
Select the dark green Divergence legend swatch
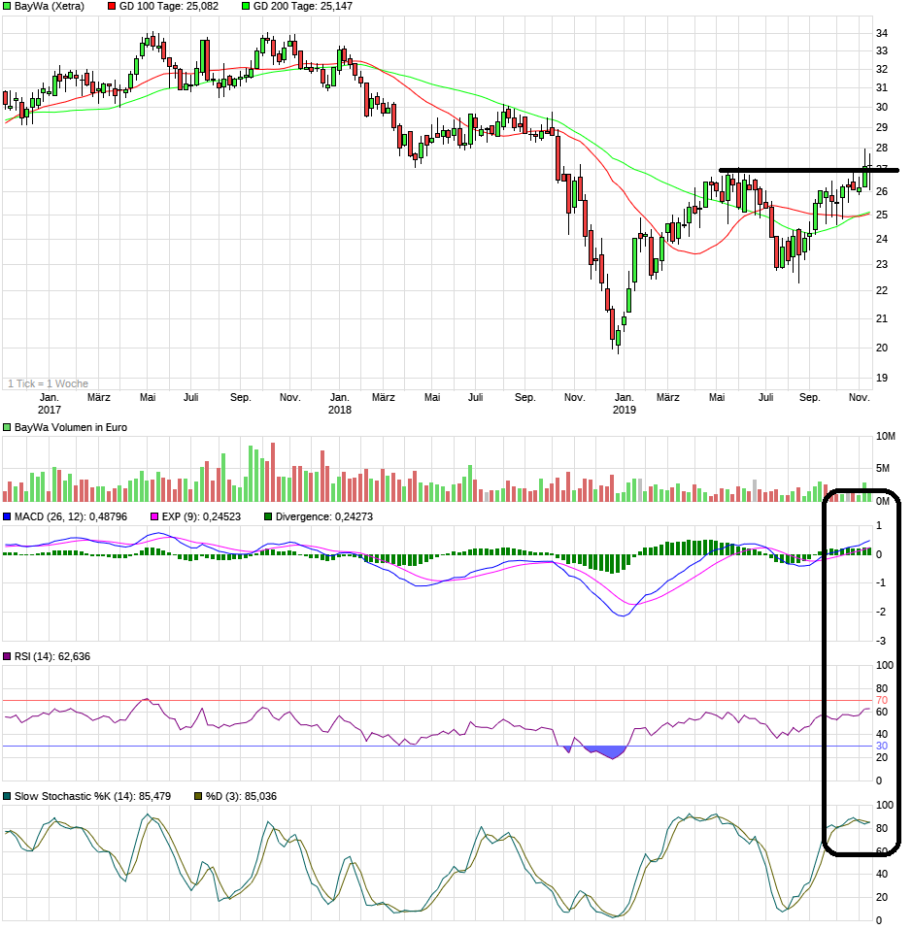[x=268, y=517]
